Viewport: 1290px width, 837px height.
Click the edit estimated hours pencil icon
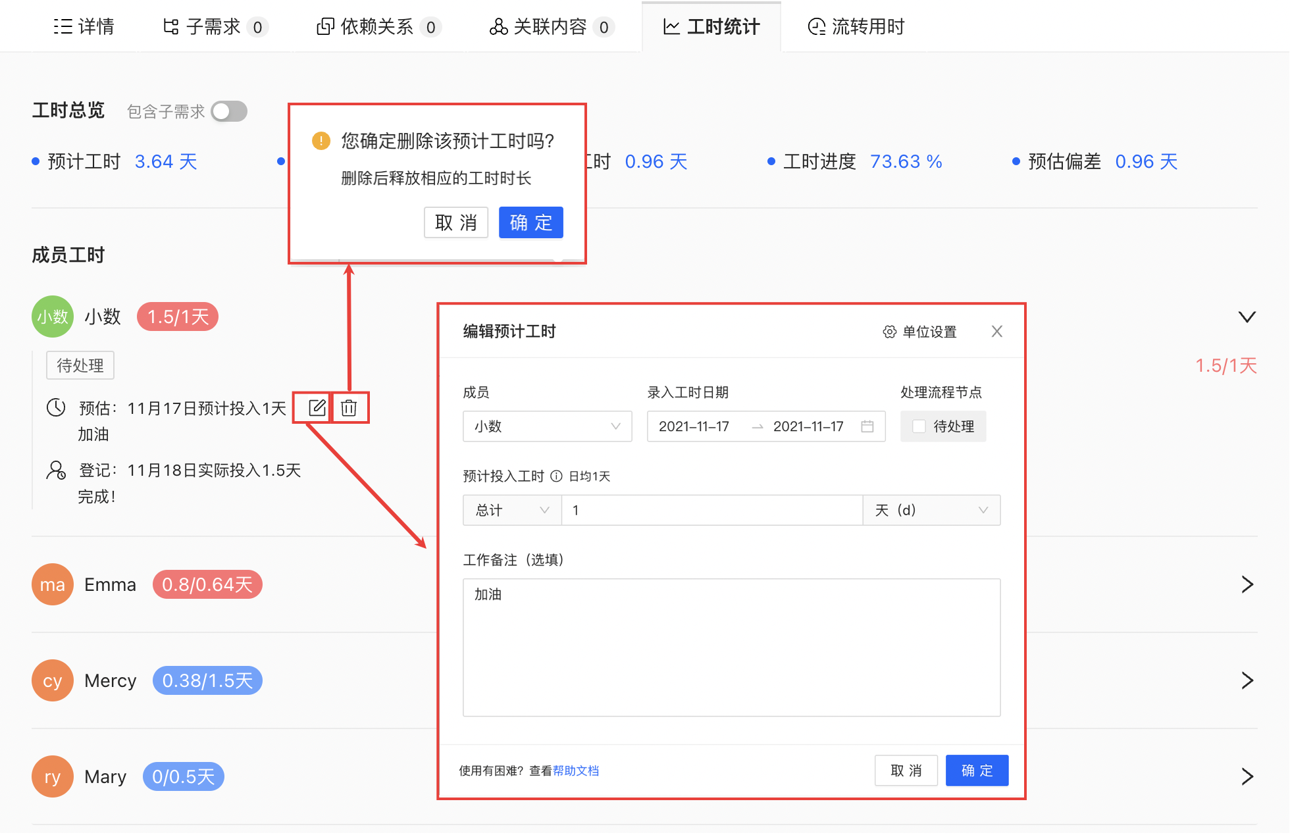coord(317,408)
